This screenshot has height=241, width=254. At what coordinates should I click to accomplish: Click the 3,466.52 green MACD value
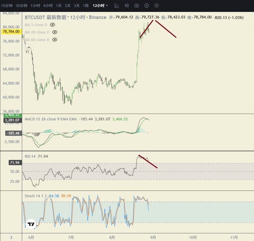click(x=120, y=119)
